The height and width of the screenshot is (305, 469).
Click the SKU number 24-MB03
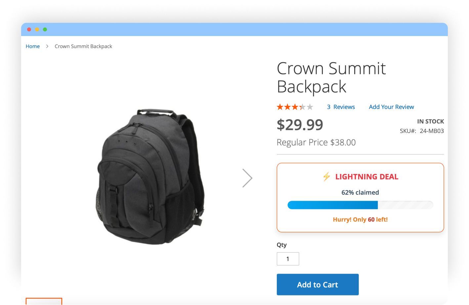432,131
